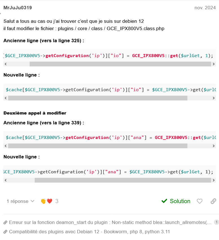
Task: Click the red heart reaction emoji
Action: 50,201
